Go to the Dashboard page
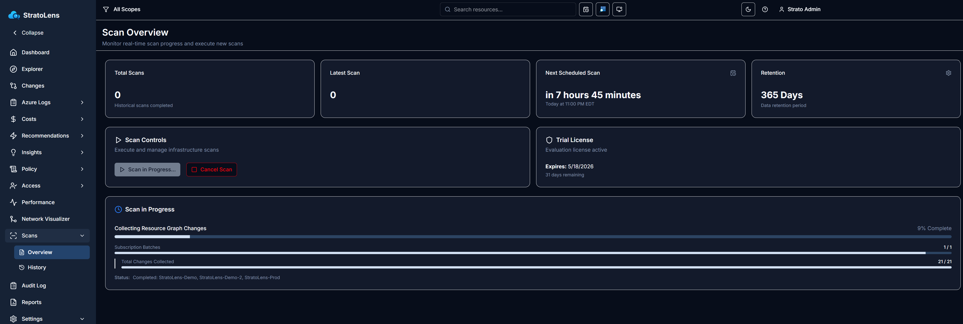The width and height of the screenshot is (963, 324). click(35, 52)
